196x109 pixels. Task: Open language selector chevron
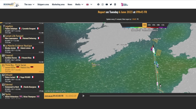(91, 4)
